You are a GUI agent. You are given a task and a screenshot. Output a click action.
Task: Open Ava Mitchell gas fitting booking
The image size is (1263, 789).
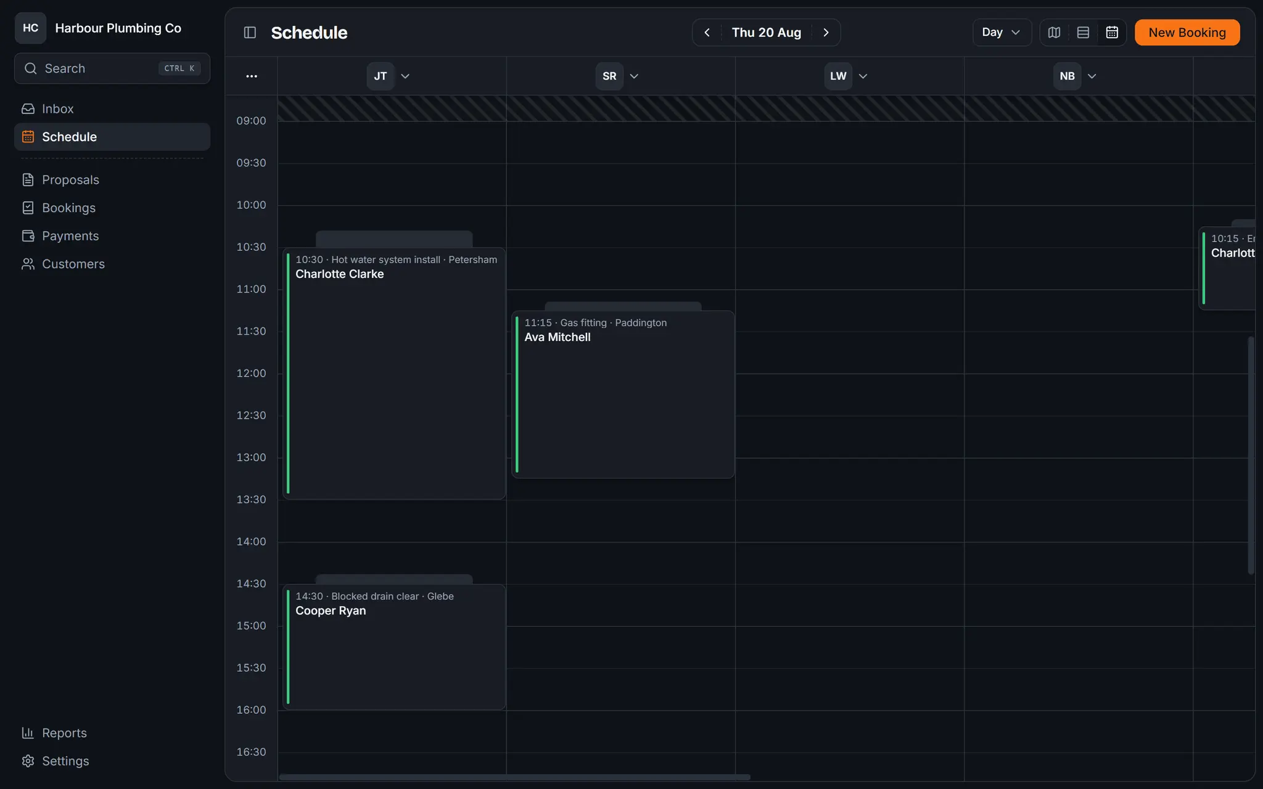[x=623, y=394]
